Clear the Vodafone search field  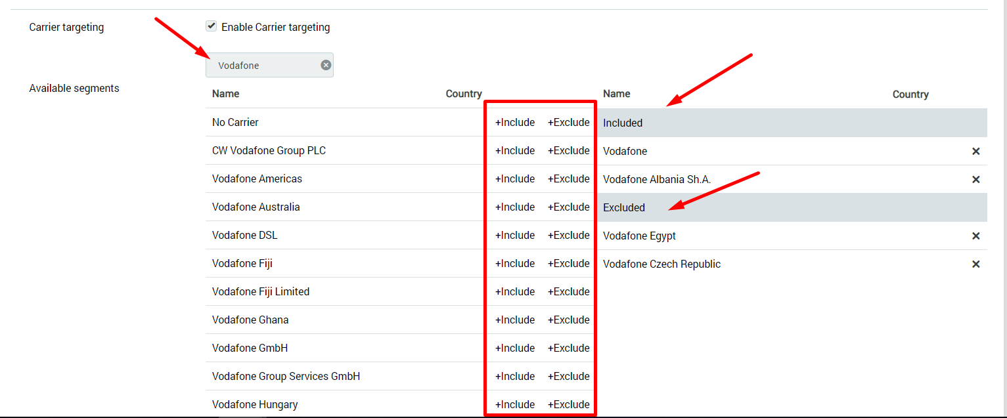326,65
